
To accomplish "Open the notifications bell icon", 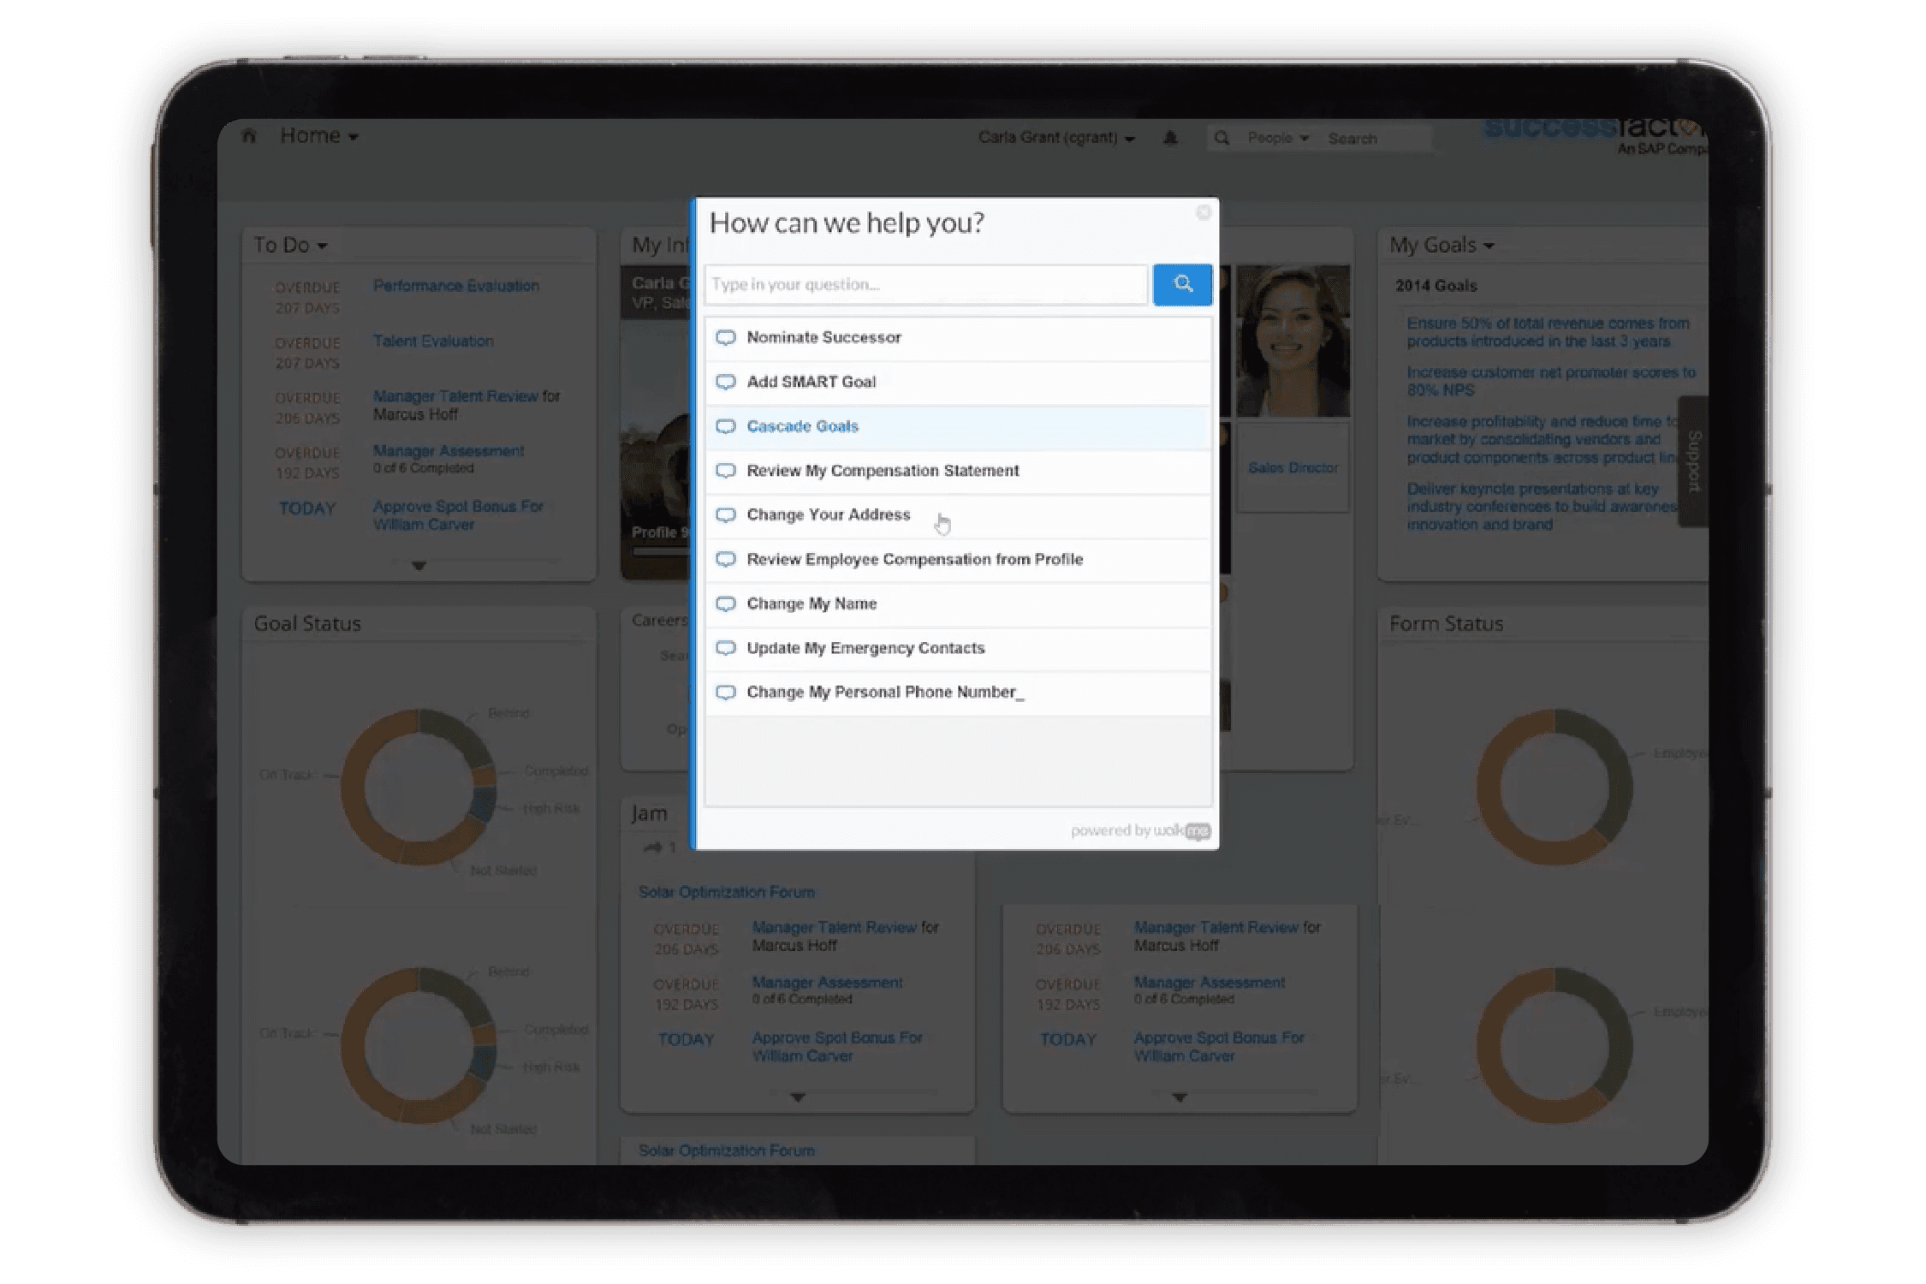I will click(1169, 138).
